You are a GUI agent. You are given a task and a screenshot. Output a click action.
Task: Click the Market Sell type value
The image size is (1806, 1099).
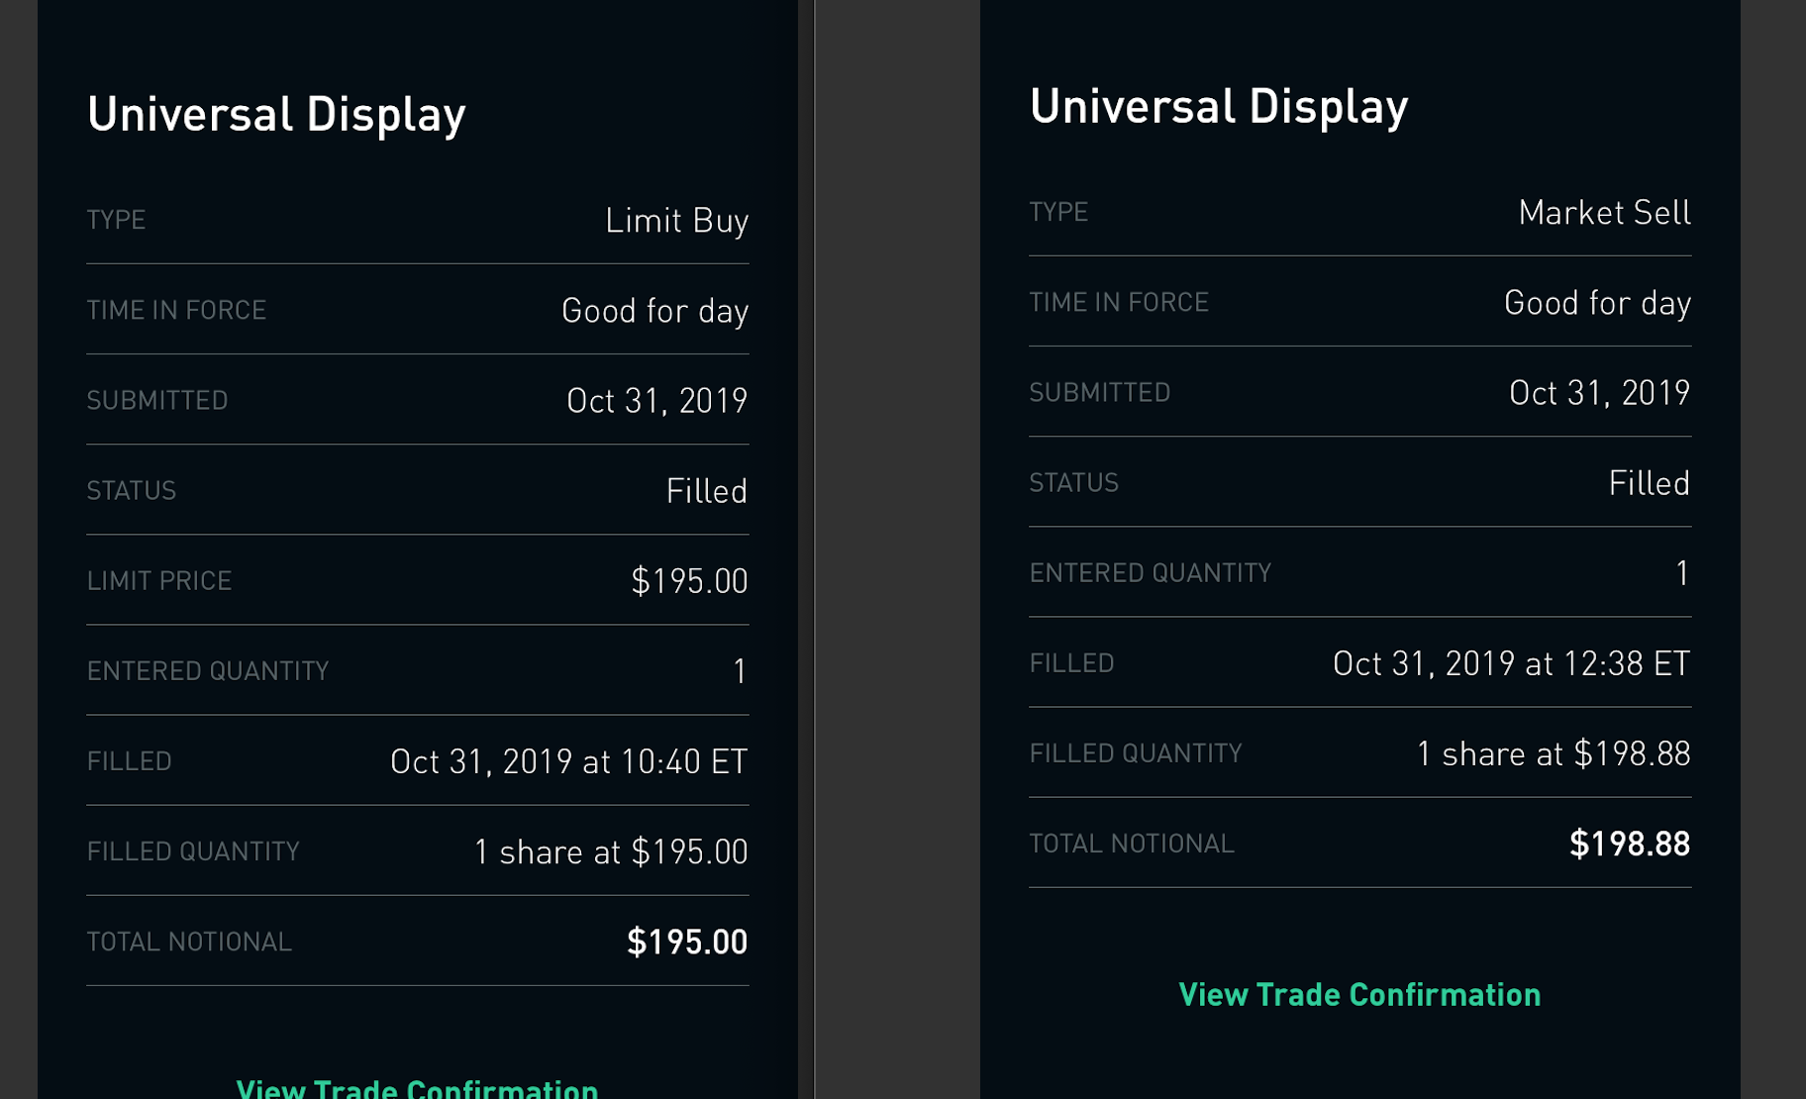click(1604, 212)
